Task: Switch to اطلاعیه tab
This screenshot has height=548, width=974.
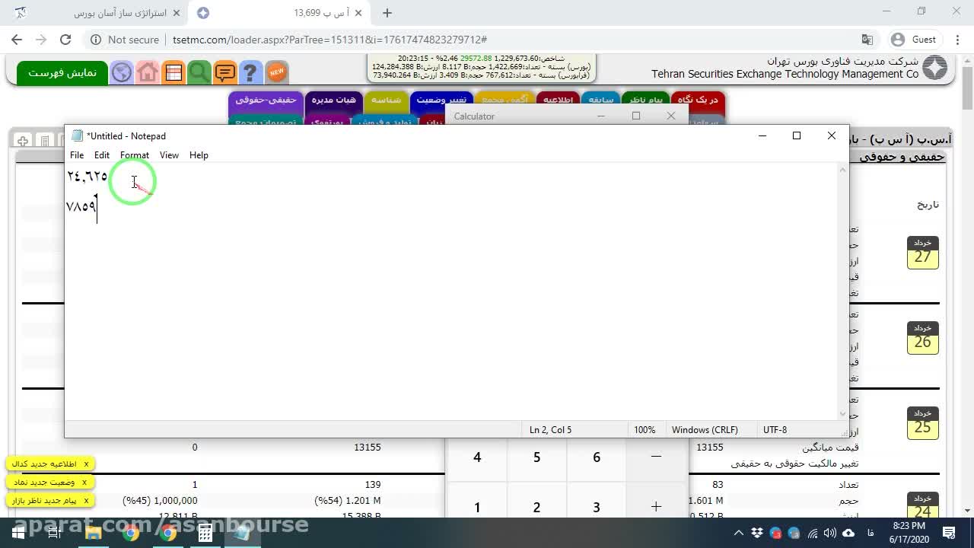Action: (558, 100)
